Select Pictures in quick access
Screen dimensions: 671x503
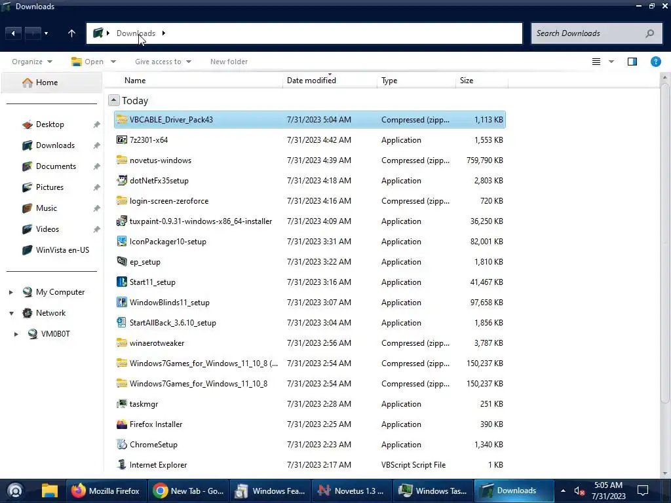click(x=50, y=187)
